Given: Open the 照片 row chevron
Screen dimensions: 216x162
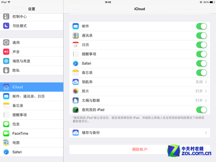Looking at the screenshot, I should (206, 91).
